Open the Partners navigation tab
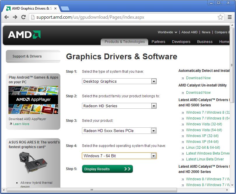 click(158, 42)
